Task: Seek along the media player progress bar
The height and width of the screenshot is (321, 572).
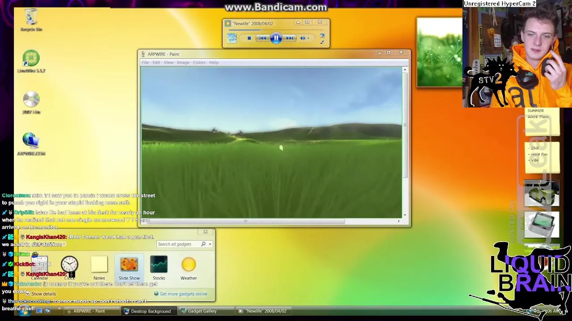Action: [276, 30]
